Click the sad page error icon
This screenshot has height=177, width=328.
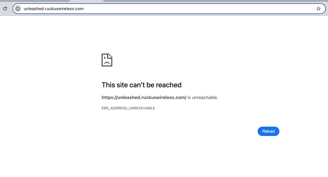click(107, 60)
